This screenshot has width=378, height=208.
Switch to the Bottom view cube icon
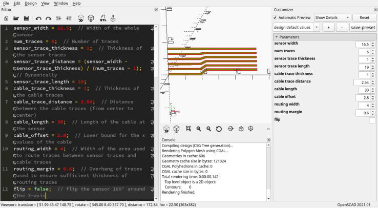click(250, 129)
